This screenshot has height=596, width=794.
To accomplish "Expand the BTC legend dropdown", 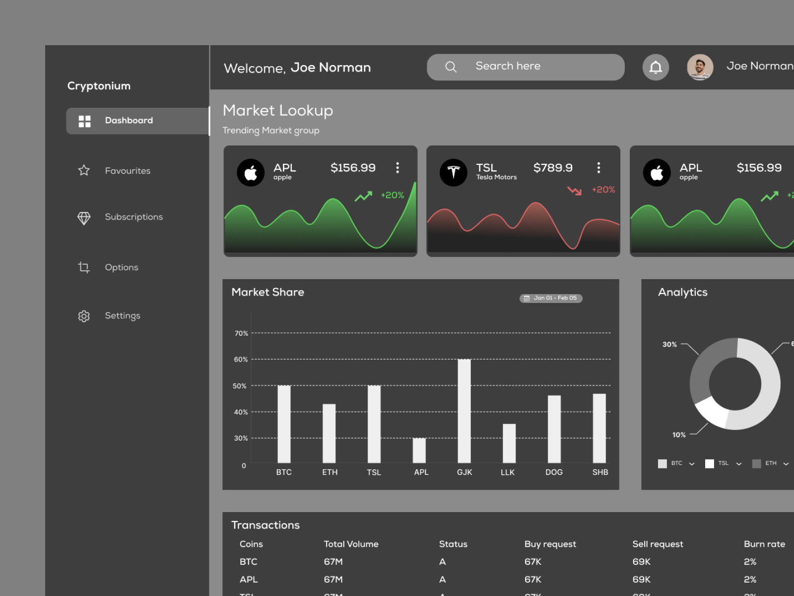I will (692, 464).
